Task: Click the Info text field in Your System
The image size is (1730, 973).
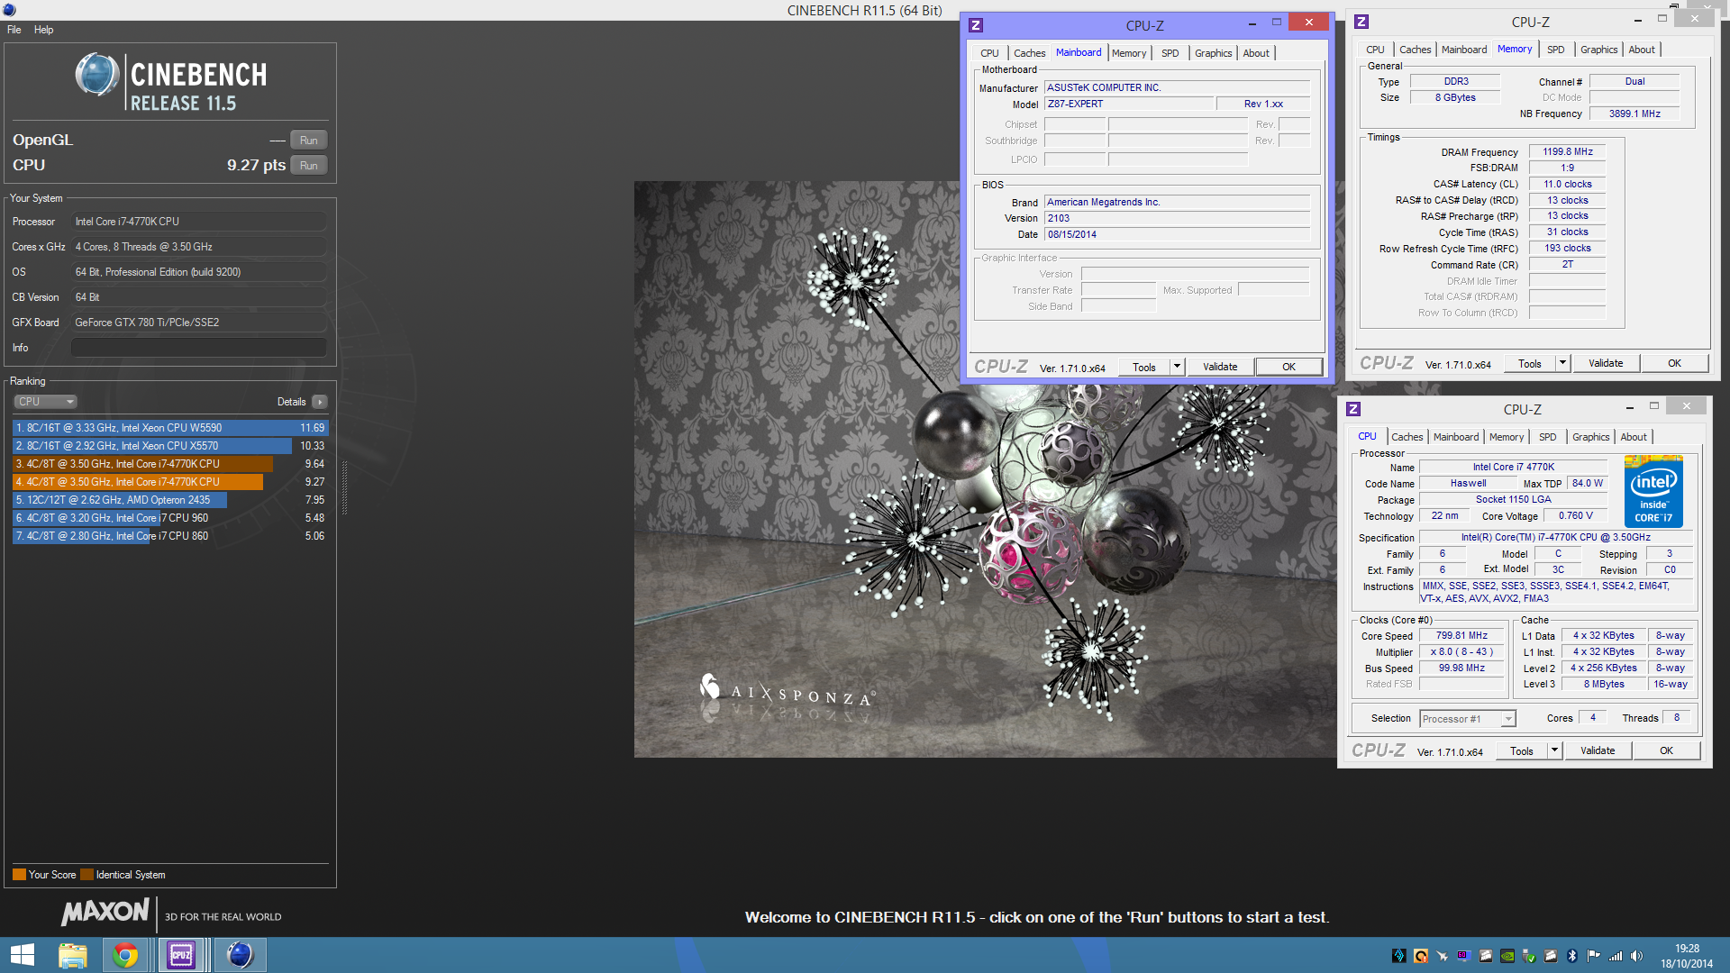Action: click(198, 348)
